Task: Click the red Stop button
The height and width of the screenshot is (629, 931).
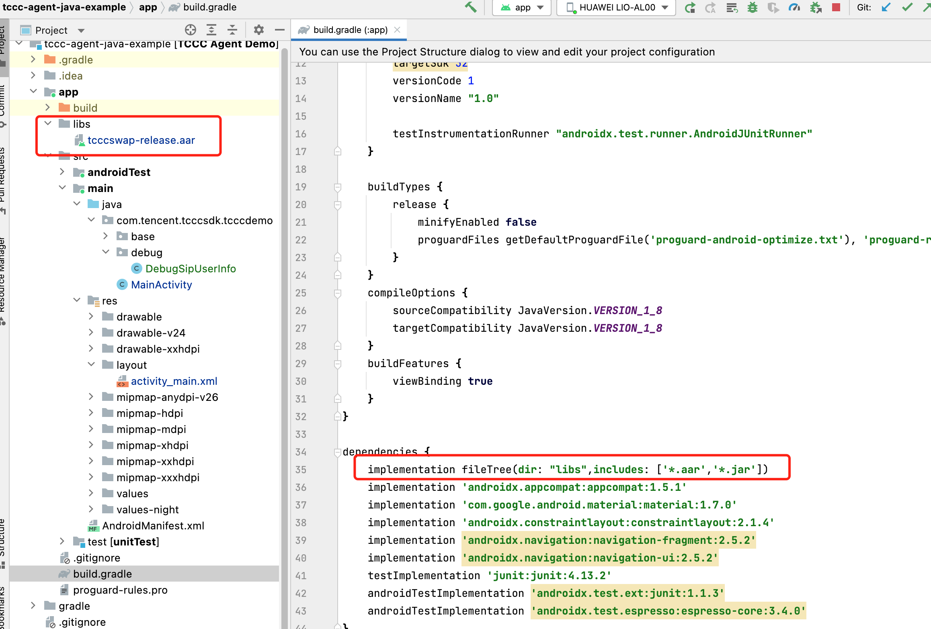Action: (x=836, y=7)
